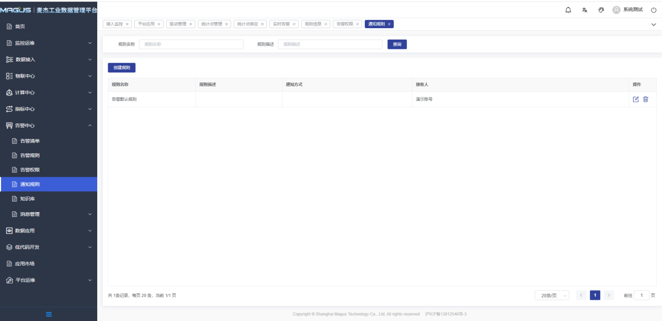Edit the 告警默认规则 row
This screenshot has height=321, width=662.
coord(636,100)
